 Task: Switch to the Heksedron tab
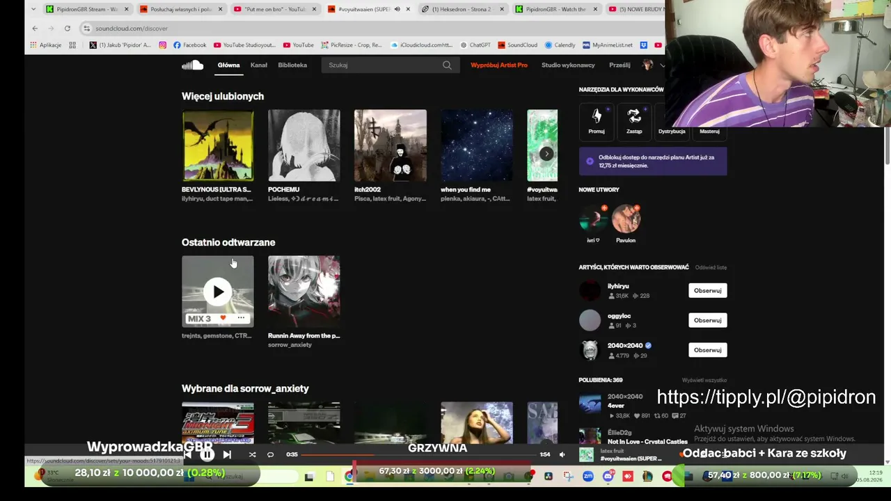[x=463, y=9]
